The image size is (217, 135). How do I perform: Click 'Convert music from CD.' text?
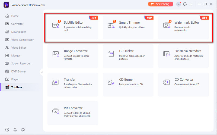[187, 84]
